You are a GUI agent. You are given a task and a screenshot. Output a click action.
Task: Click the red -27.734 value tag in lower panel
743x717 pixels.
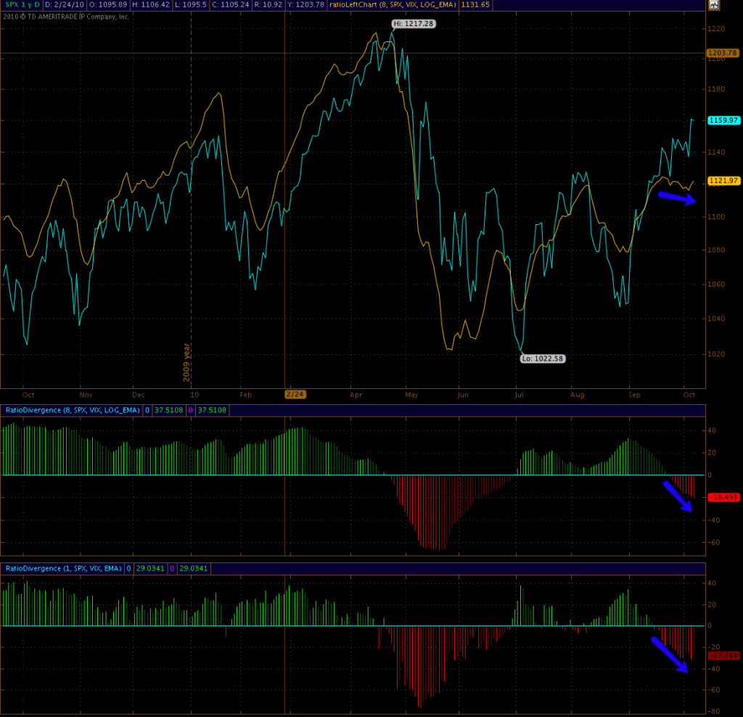(723, 656)
